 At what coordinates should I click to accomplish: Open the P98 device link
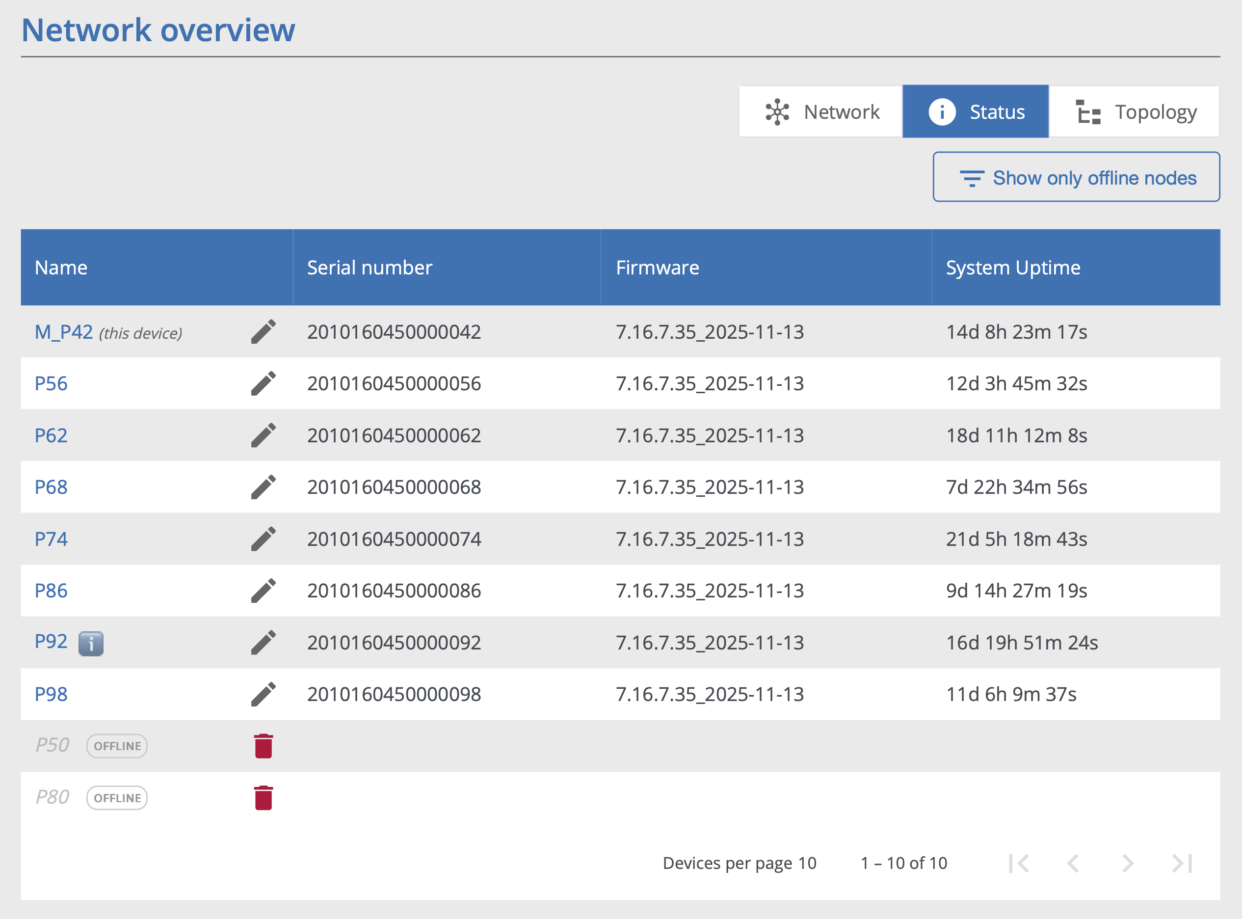pyautogui.click(x=51, y=694)
